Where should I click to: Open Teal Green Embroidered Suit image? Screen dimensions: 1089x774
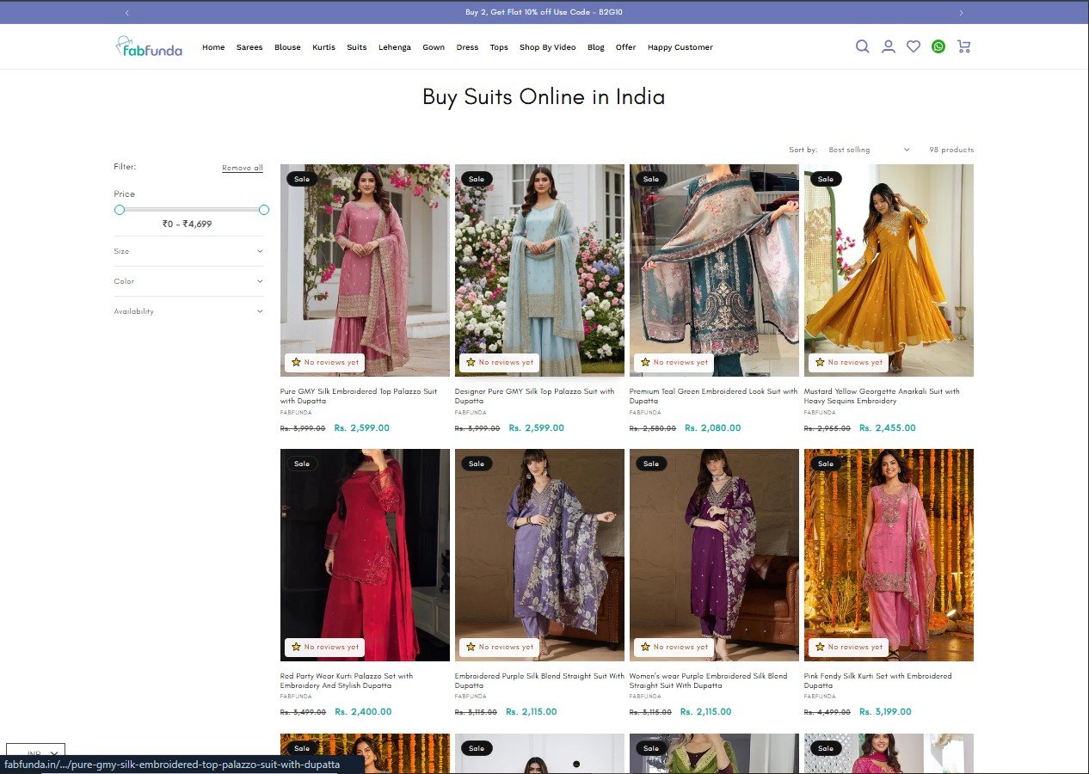coord(714,270)
